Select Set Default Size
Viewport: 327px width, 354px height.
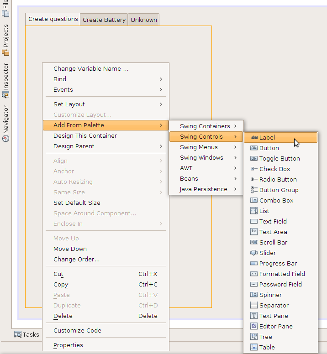click(105, 203)
